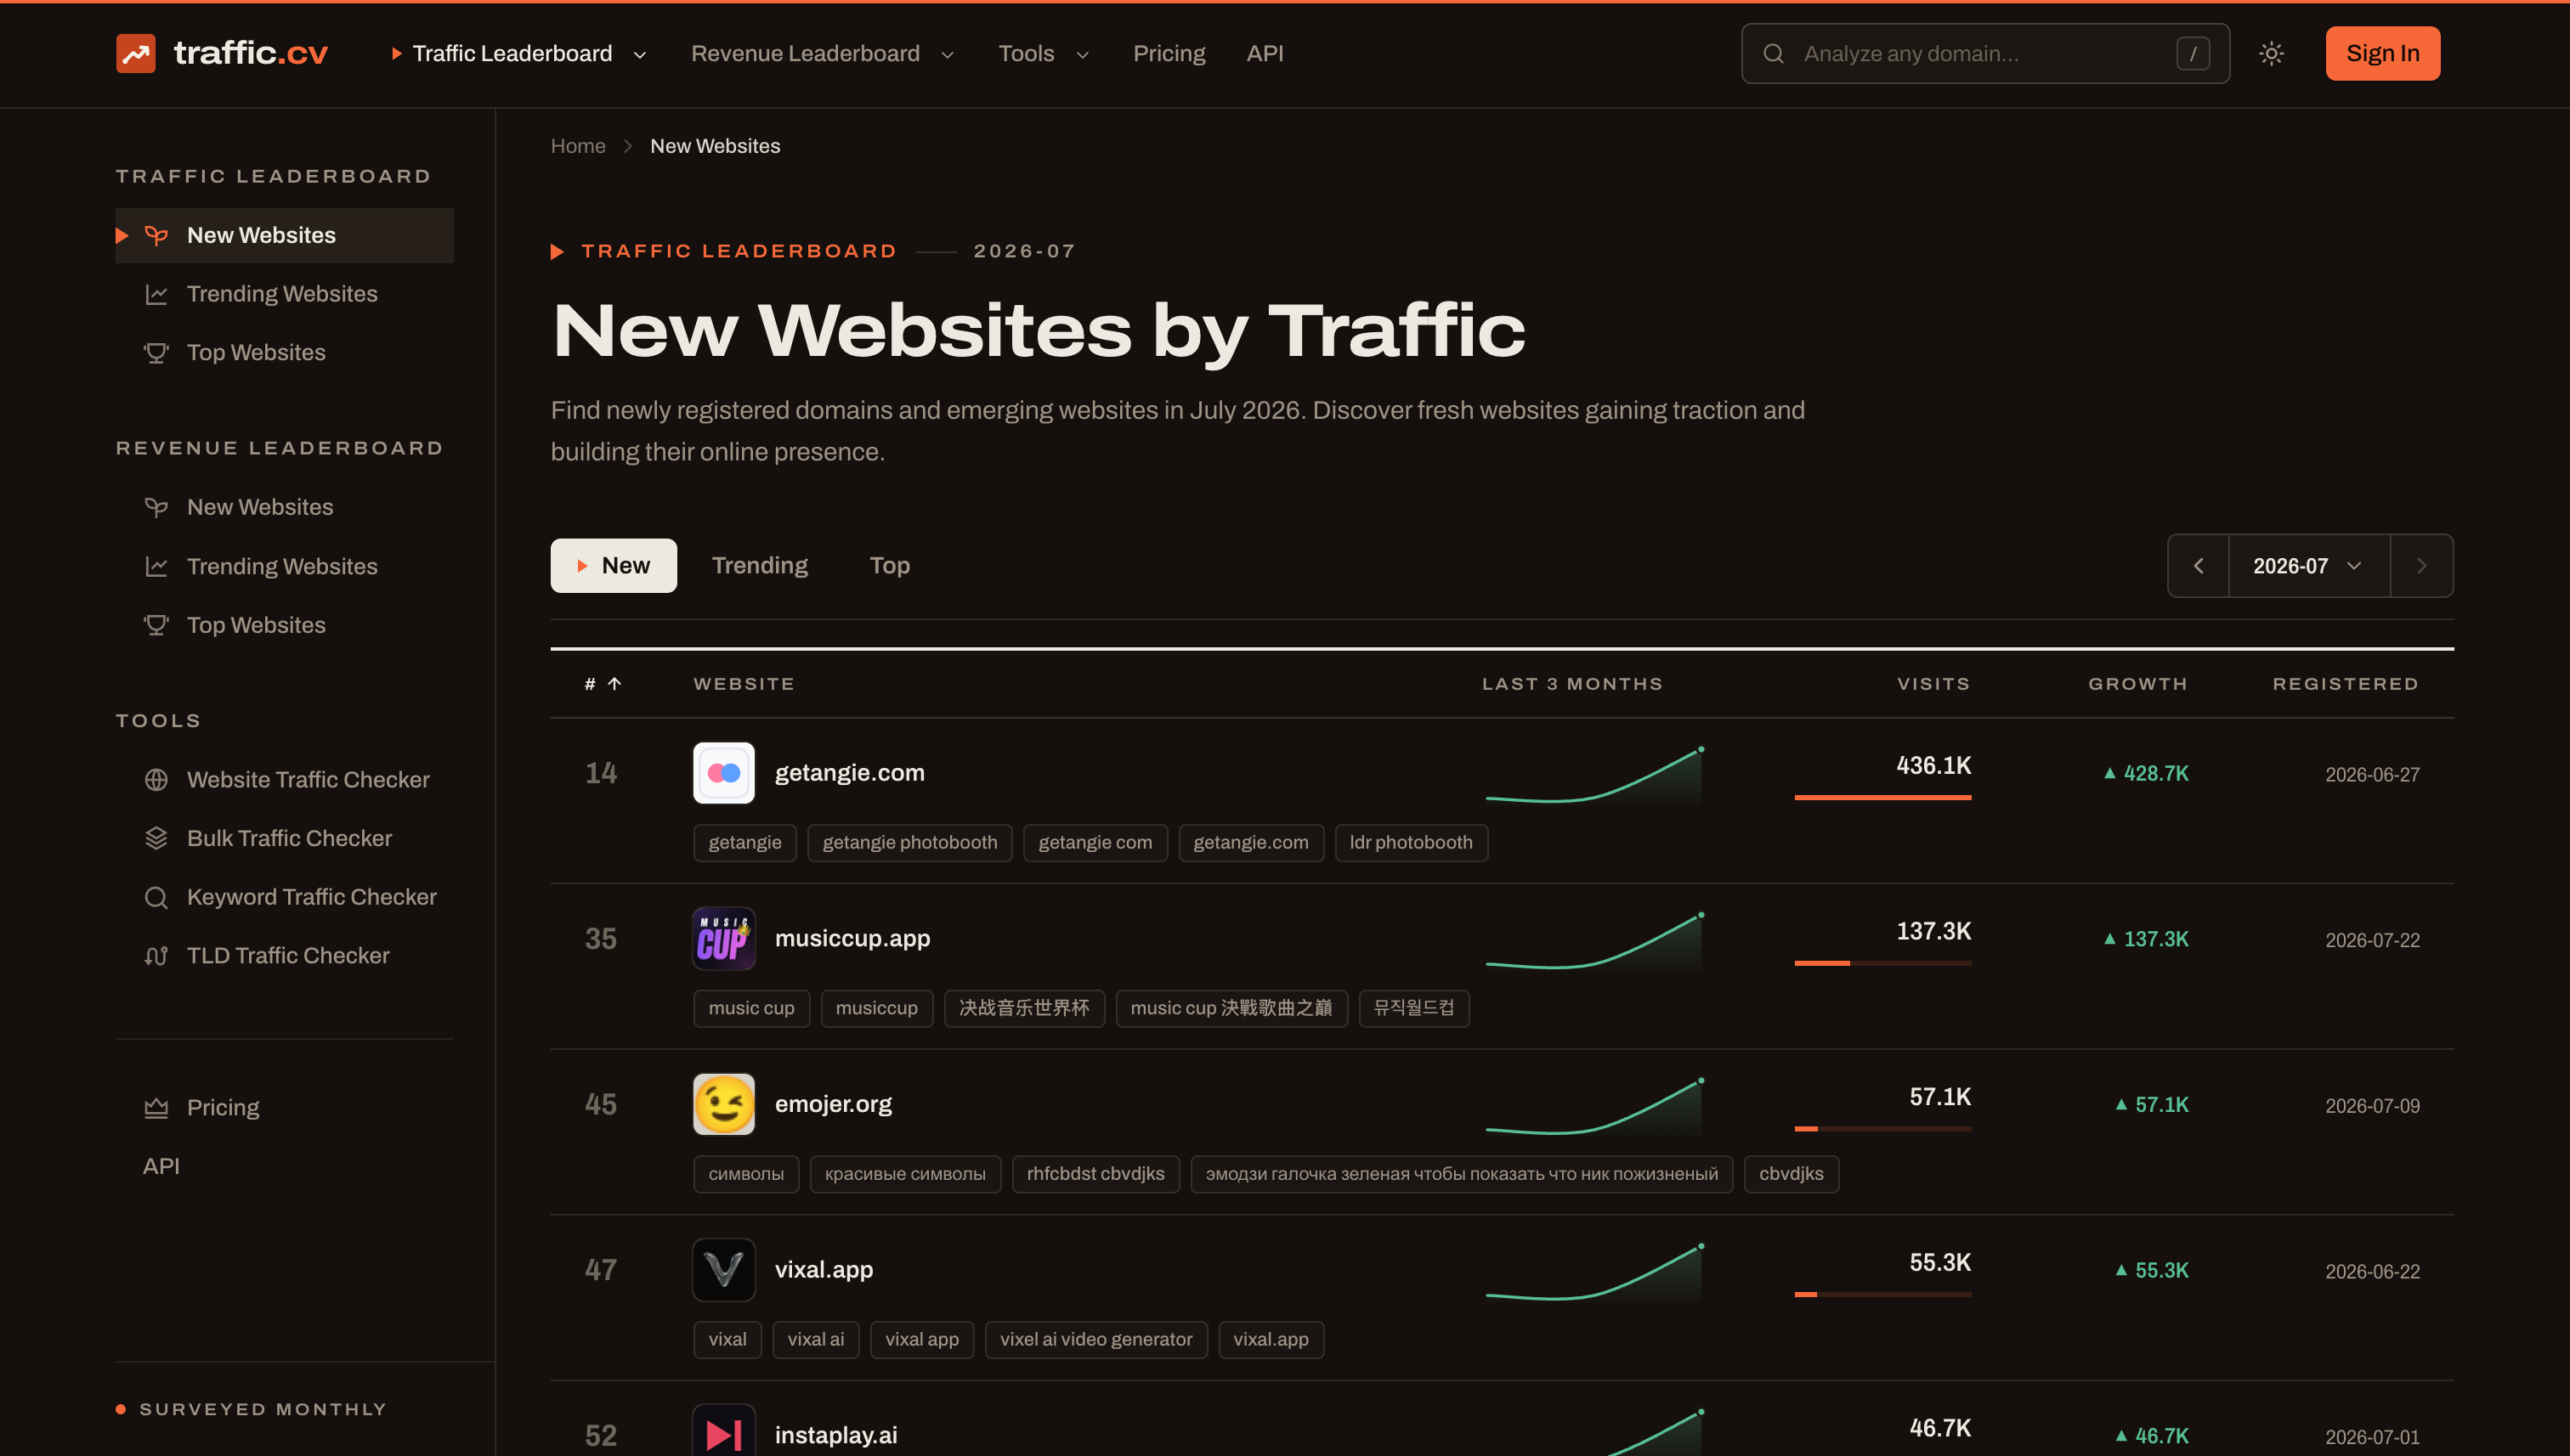This screenshot has width=2570, height=1456.
Task: Open the musiccup.app website link
Action: click(x=852, y=939)
